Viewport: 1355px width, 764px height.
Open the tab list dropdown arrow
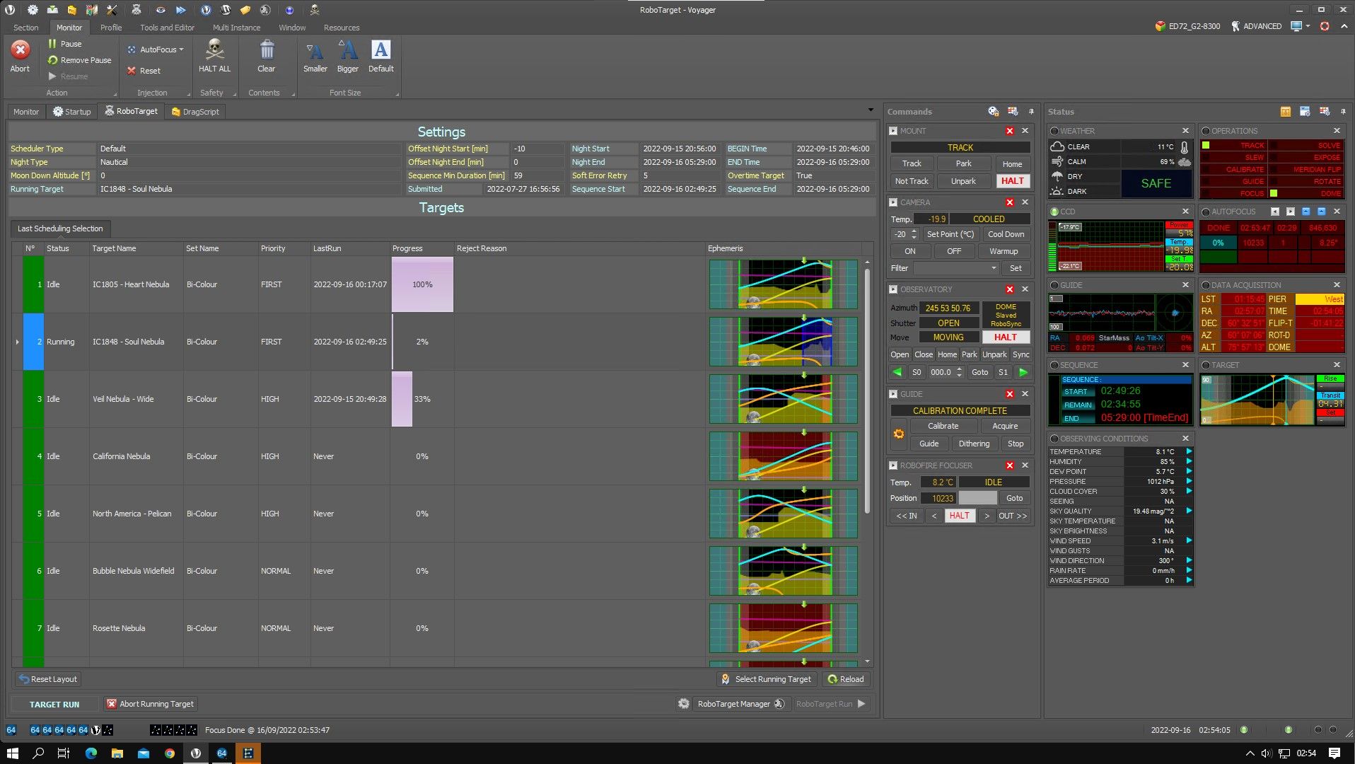pos(871,110)
